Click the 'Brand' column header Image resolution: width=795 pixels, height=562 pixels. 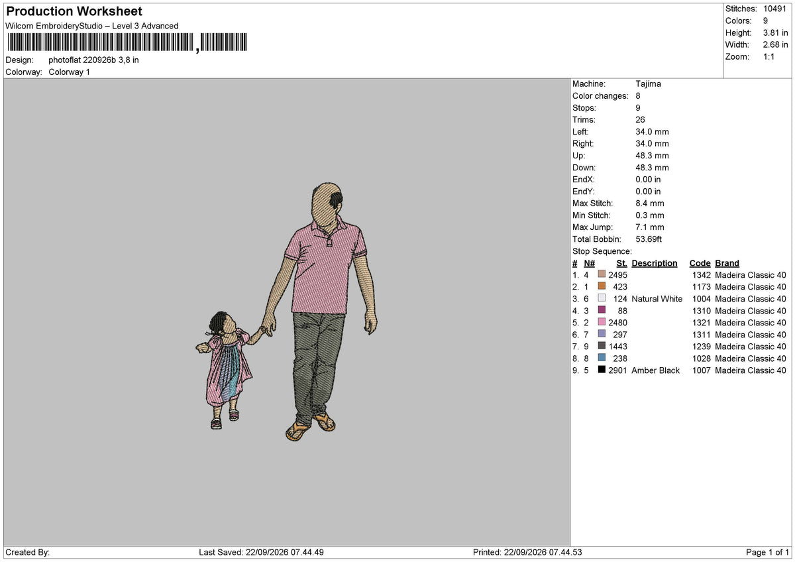(x=727, y=263)
